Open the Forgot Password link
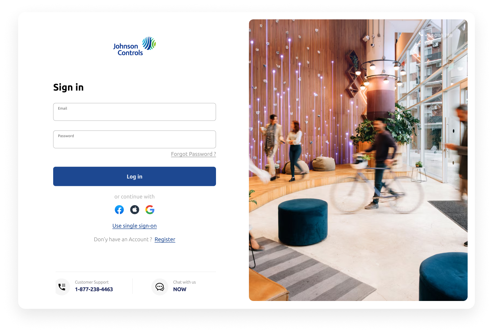 coord(193,154)
